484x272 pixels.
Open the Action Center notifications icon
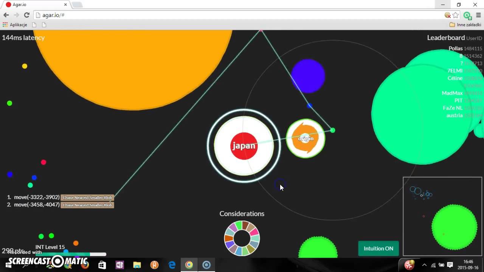click(450, 265)
